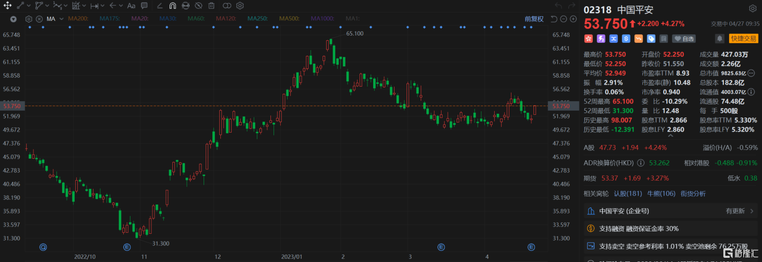Viewport: 762px width, 262px height.
Task: Click the MA120 indicator label
Action: (x=225, y=19)
